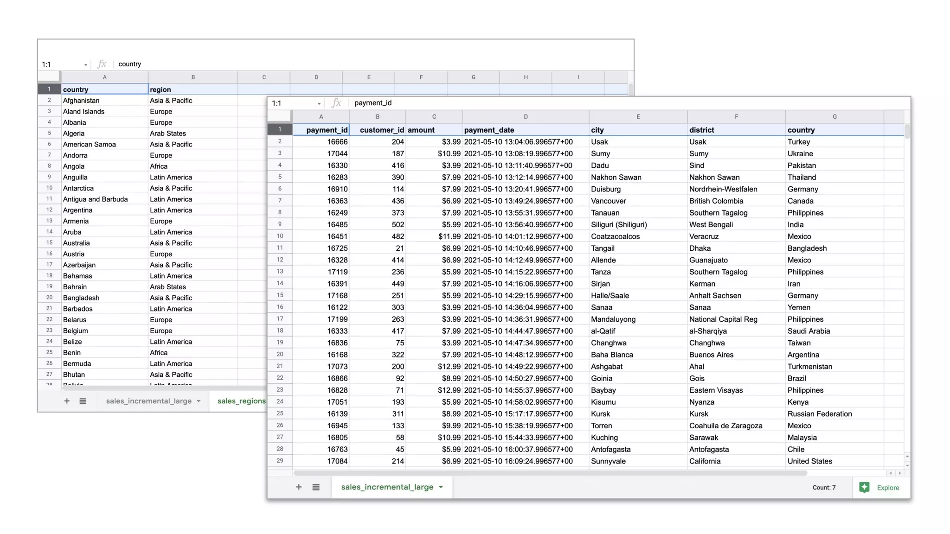This screenshot has width=950, height=534.
Task: Select the sales_incremental_large tab in back window
Action: tap(148, 401)
